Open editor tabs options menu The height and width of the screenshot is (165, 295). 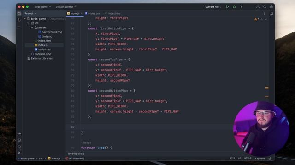pyautogui.click(x=264, y=13)
